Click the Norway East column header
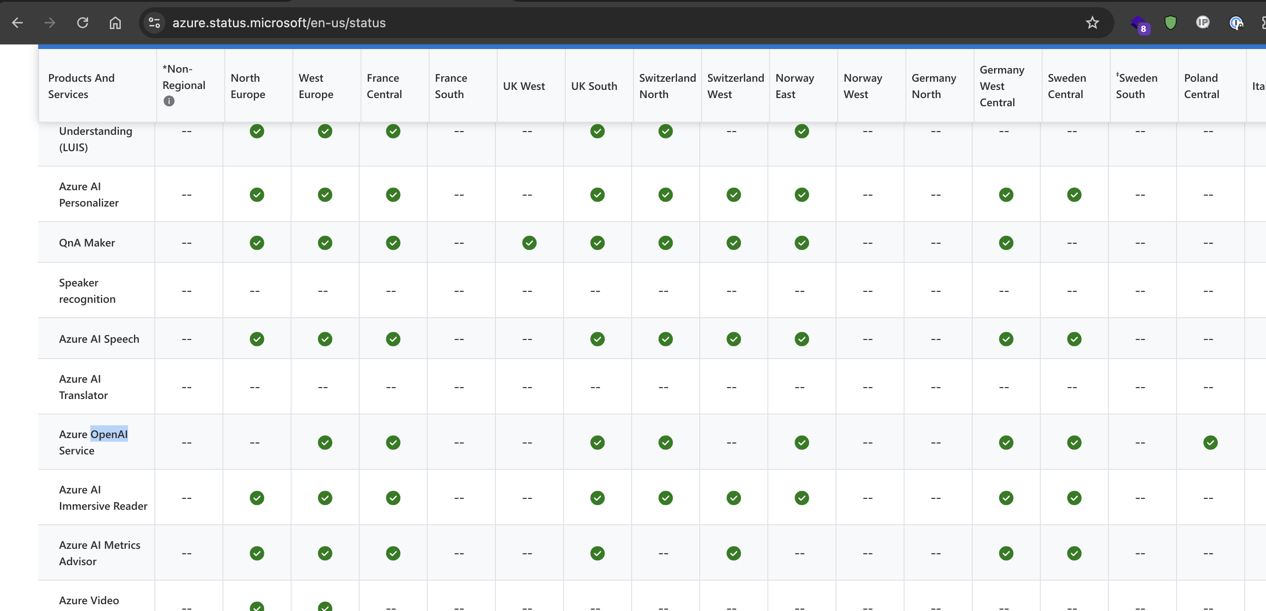The height and width of the screenshot is (611, 1266). tap(795, 86)
